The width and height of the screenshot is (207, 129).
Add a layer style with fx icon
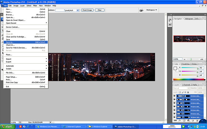coord(180,120)
